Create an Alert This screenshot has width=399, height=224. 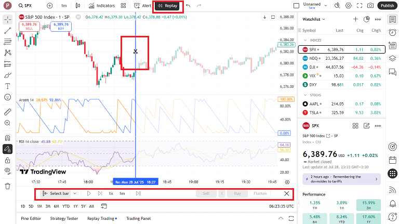point(142,6)
